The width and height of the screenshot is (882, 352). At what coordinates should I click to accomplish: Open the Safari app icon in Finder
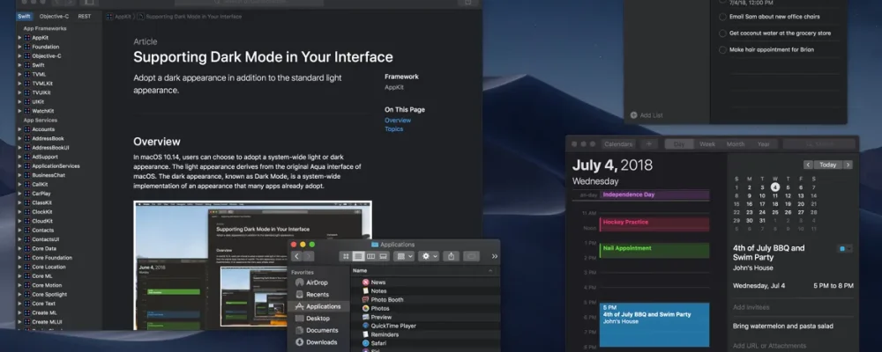(366, 343)
